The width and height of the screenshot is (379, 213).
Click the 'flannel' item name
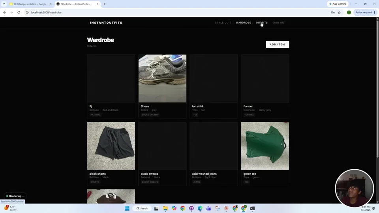click(x=248, y=106)
